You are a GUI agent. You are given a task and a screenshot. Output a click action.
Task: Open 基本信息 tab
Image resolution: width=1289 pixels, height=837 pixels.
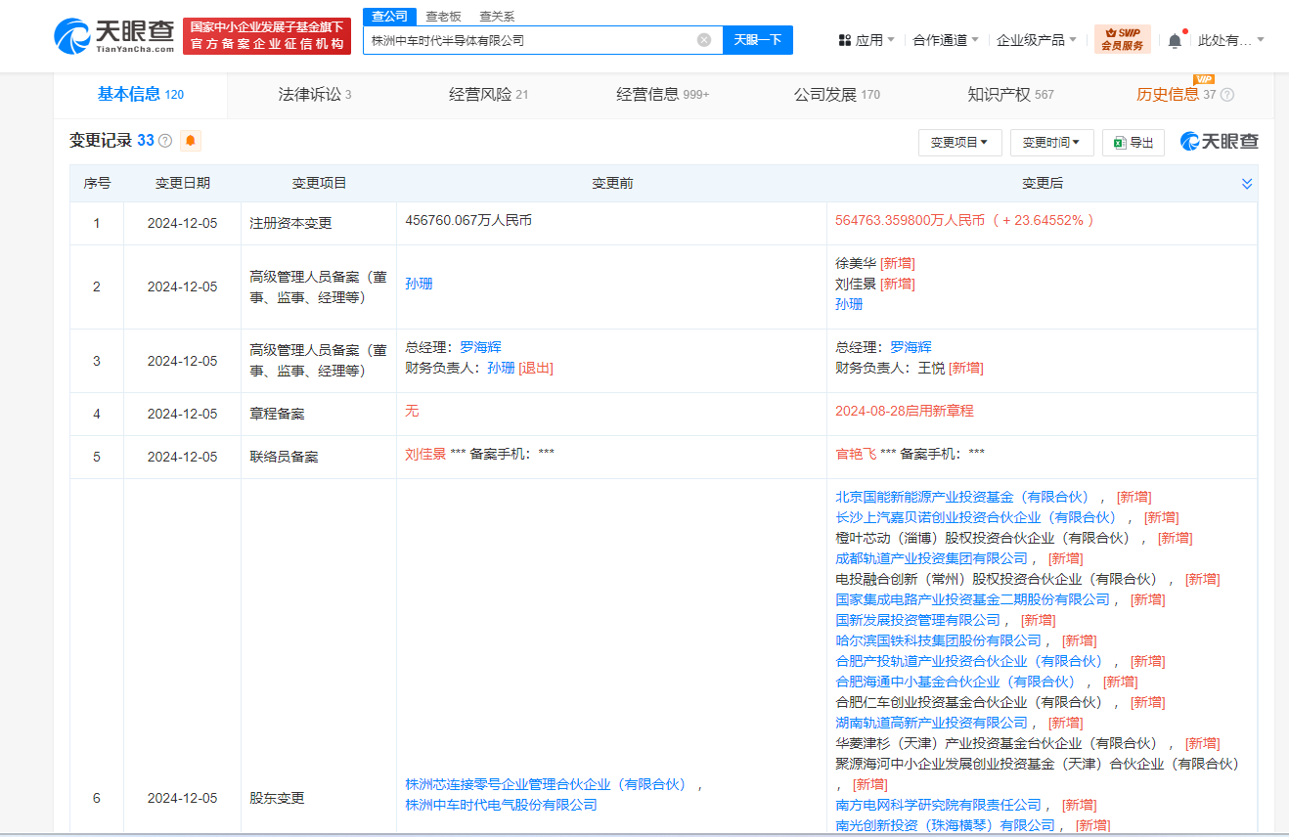pos(141,95)
